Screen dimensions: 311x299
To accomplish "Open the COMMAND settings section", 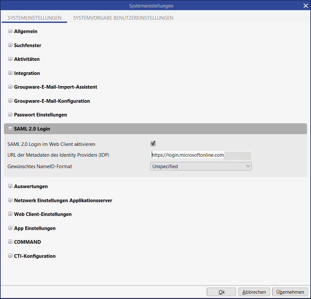I will coord(10,242).
